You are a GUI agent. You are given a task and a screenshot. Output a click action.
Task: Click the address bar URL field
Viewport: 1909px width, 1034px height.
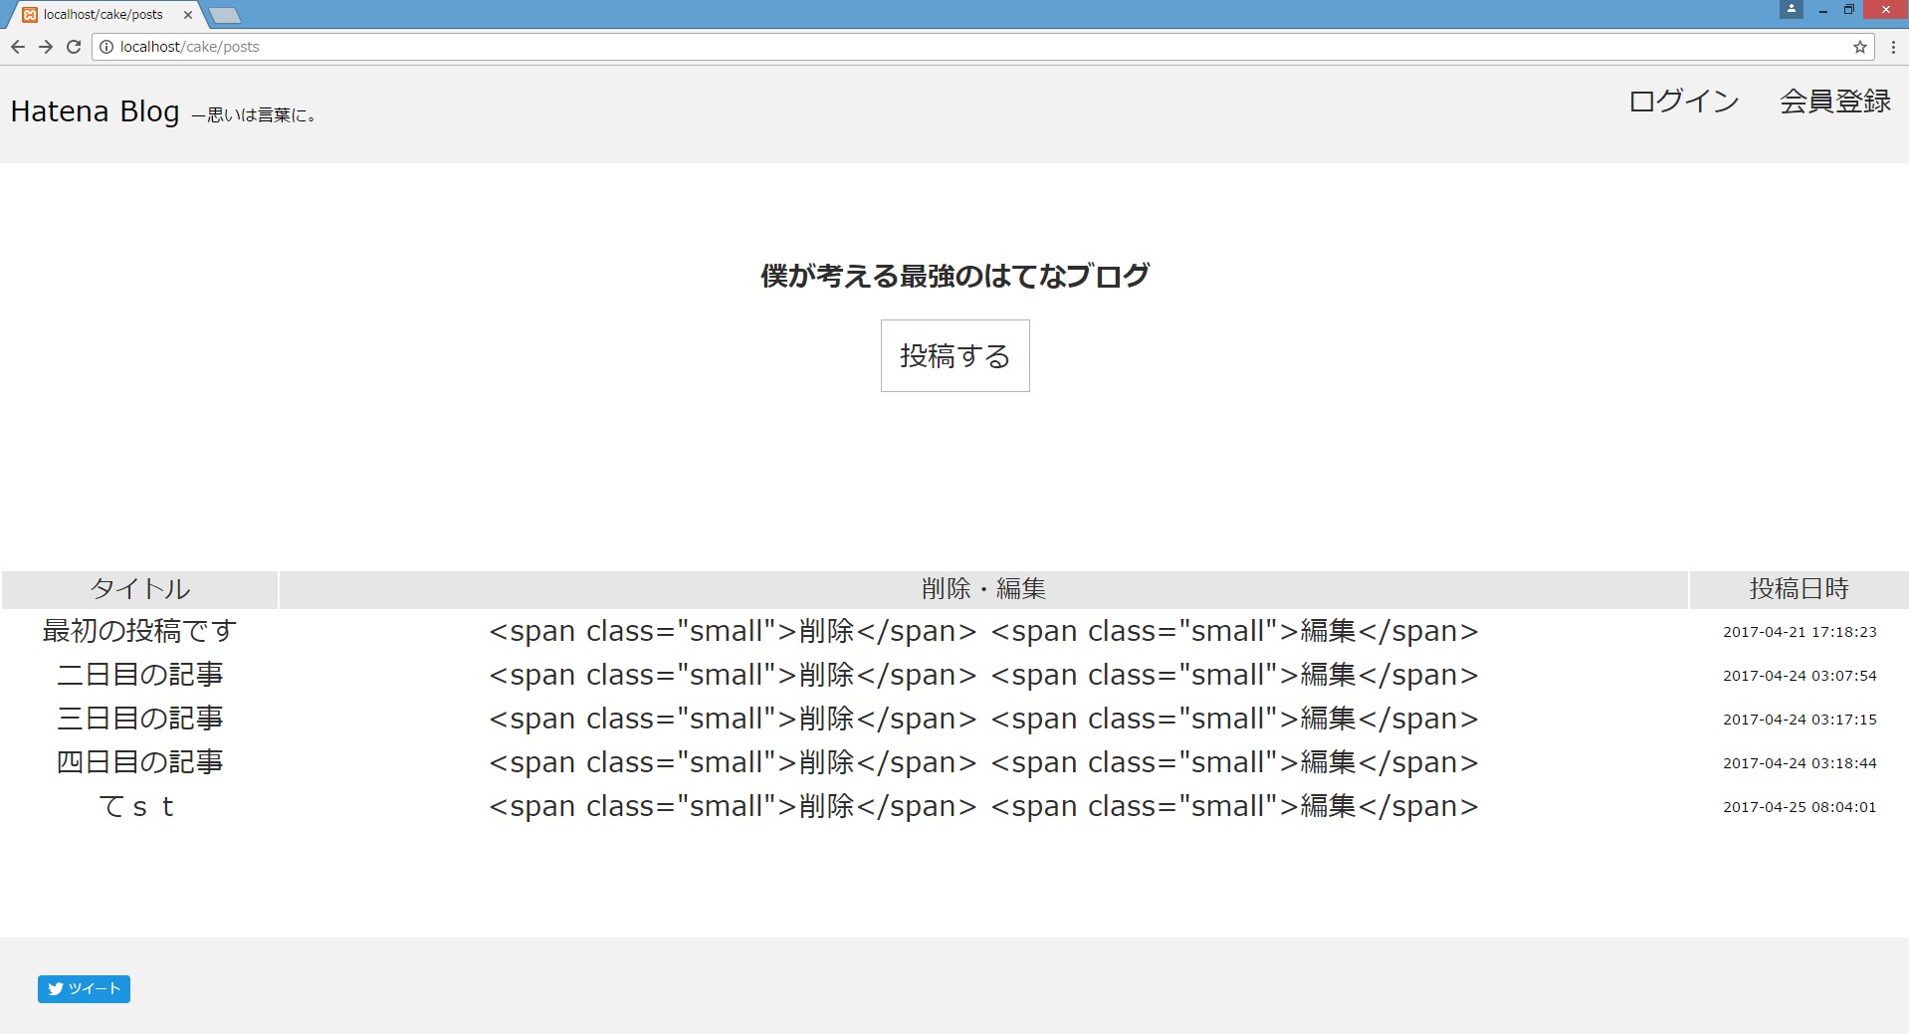896,47
